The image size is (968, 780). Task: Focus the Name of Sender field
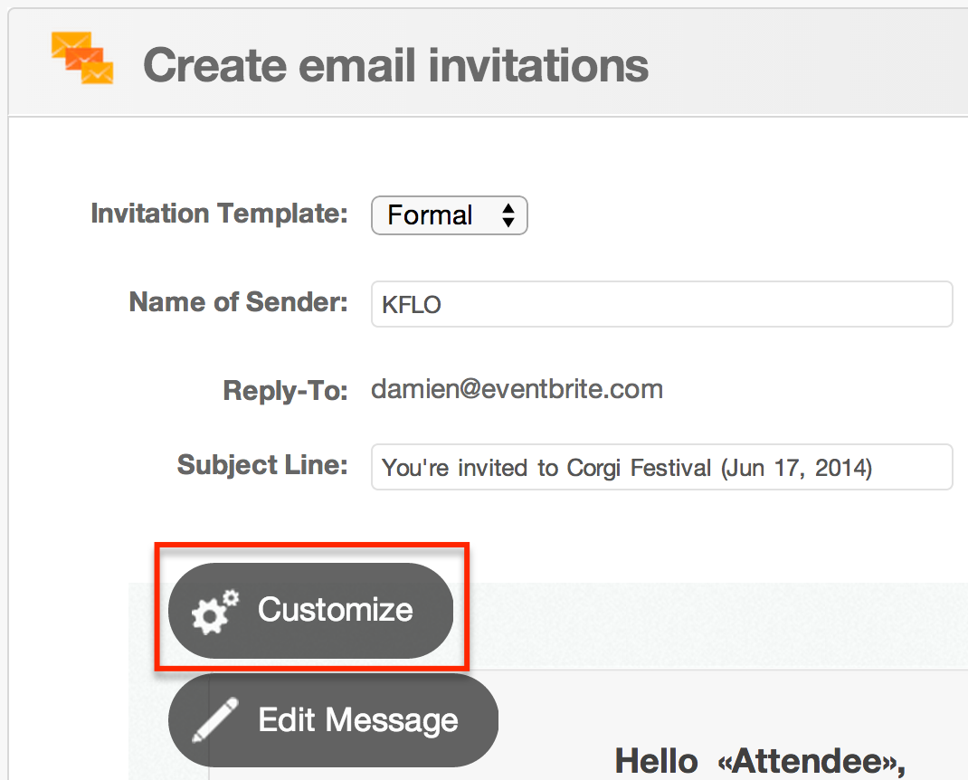[x=661, y=304]
